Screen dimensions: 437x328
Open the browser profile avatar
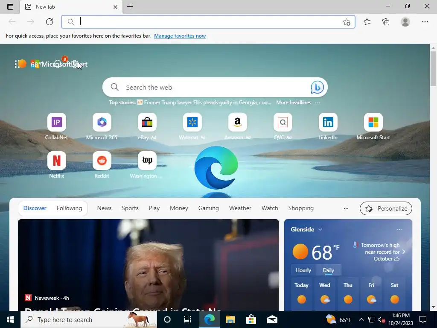pyautogui.click(x=405, y=22)
